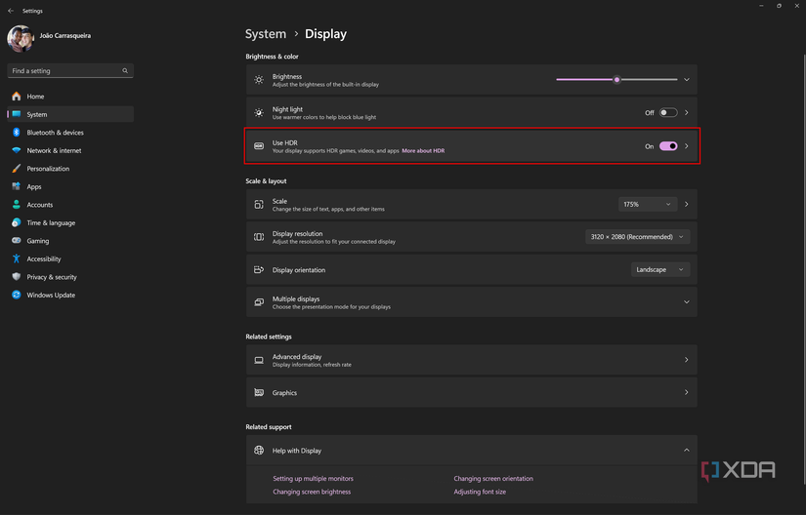Click the Time & language globe icon
Screen dimensions: 806x515
tap(17, 222)
